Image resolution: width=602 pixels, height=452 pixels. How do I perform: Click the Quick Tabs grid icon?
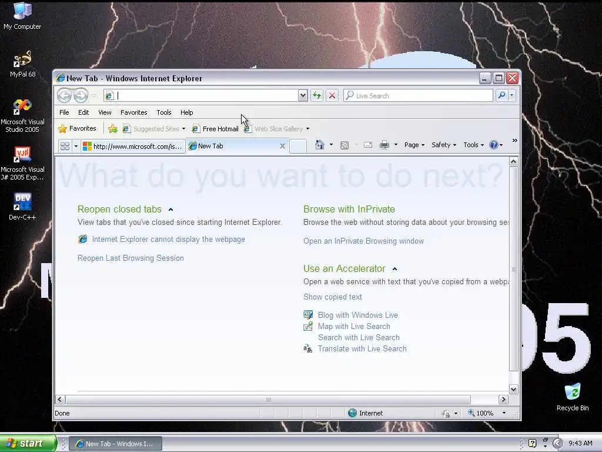65,146
